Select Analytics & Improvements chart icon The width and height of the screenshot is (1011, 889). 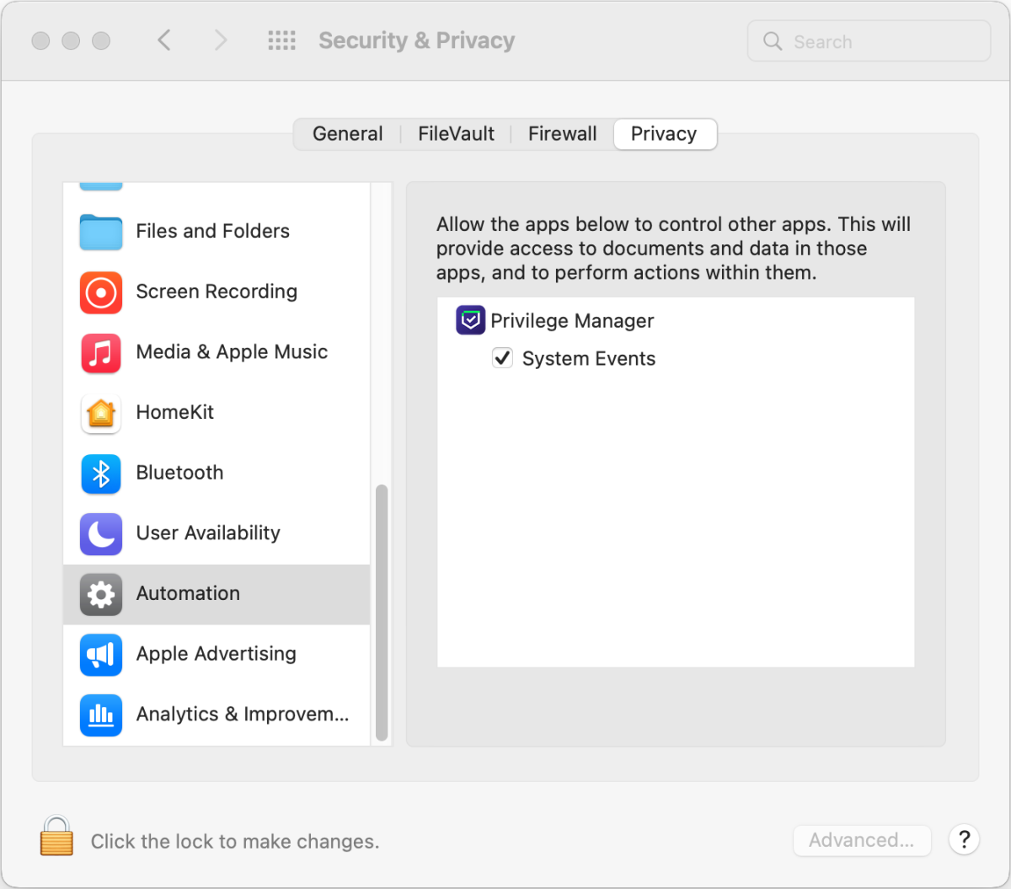[101, 715]
